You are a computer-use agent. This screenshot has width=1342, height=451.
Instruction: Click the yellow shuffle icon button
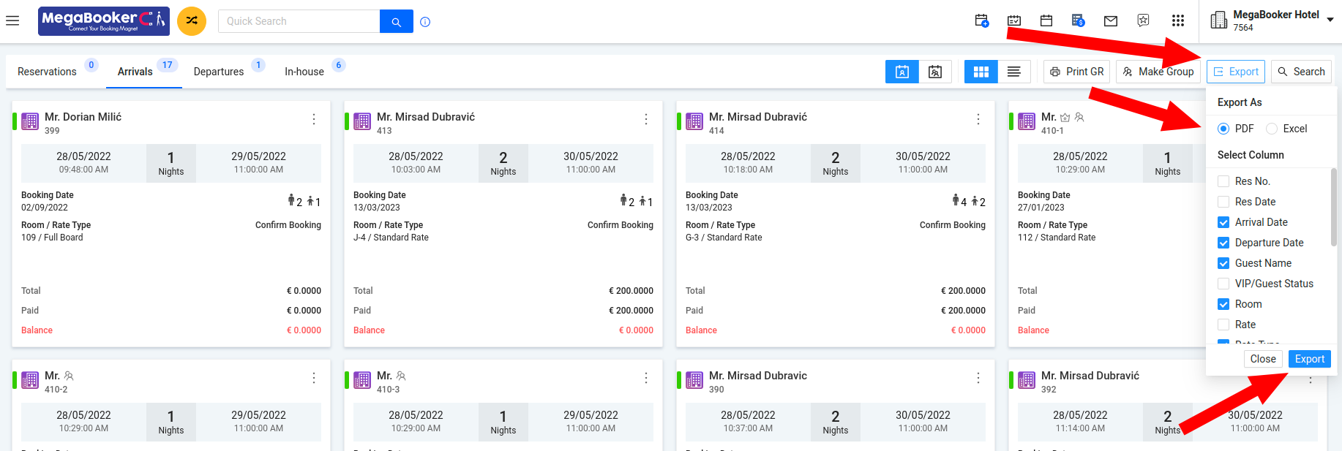coord(192,21)
